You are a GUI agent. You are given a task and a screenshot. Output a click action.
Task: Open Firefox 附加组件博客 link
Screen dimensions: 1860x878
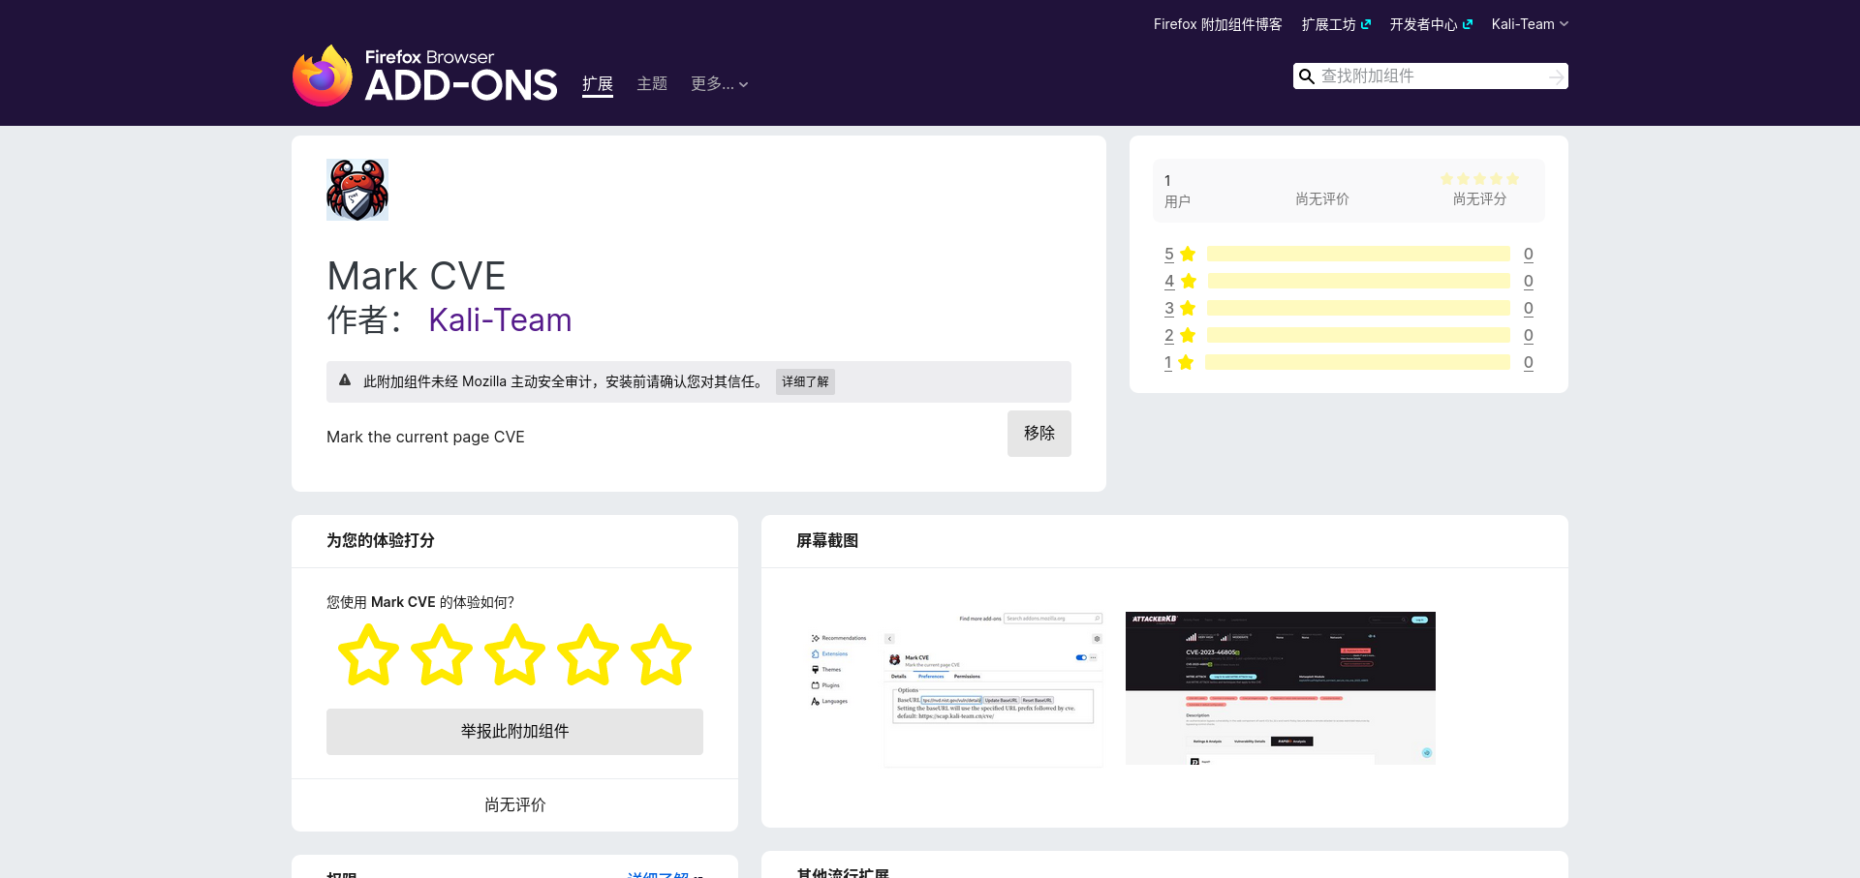(1218, 24)
